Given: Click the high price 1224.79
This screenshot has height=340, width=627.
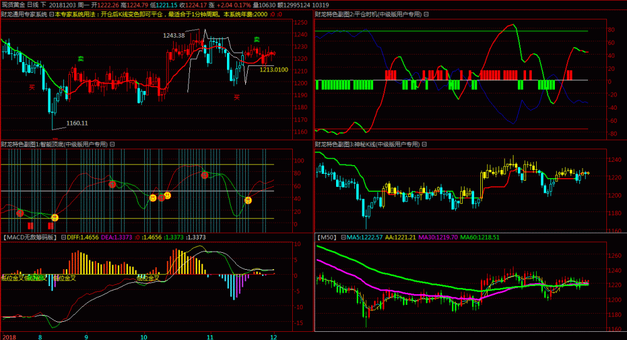Looking at the screenshot, I should coord(137,5).
